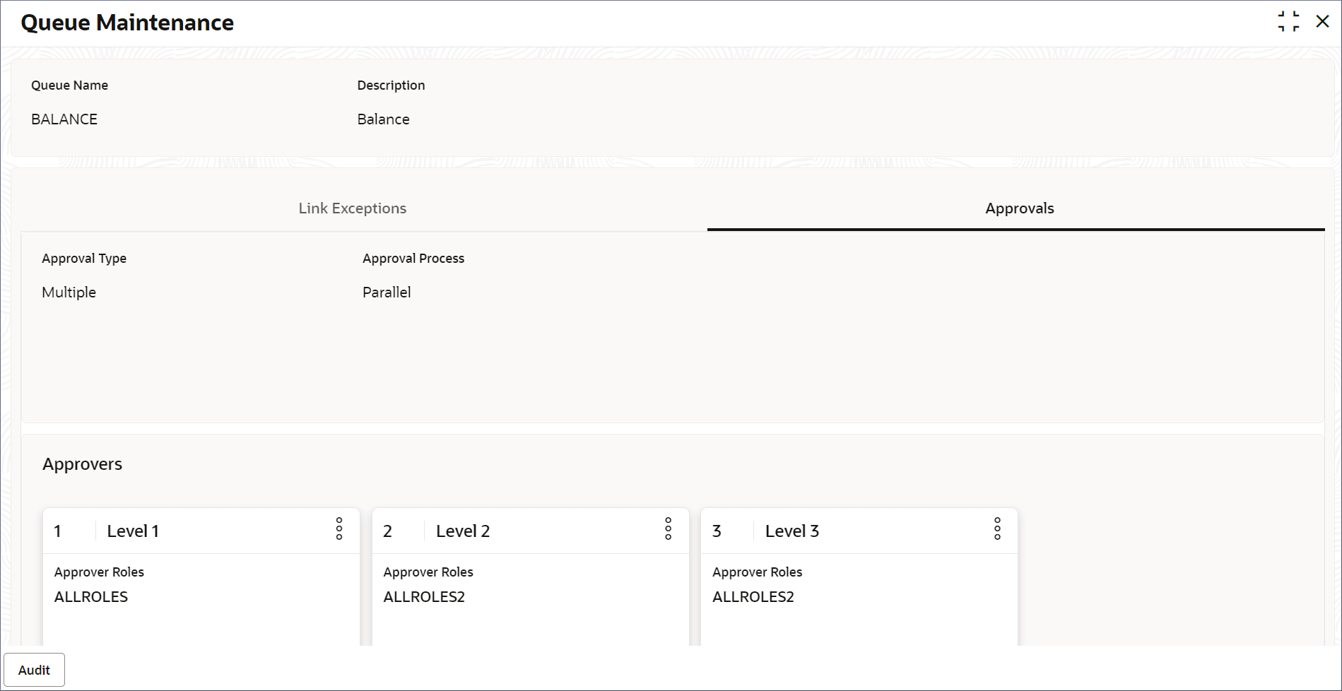The image size is (1342, 691).
Task: Click the Approvers section heading
Action: click(82, 463)
